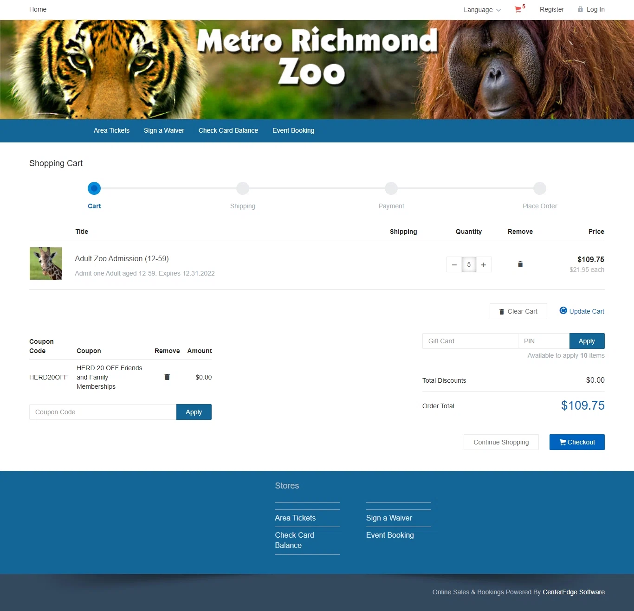Visit CenterEdge Software link in footer
Screen dimensions: 634x611
pyautogui.click(x=574, y=592)
